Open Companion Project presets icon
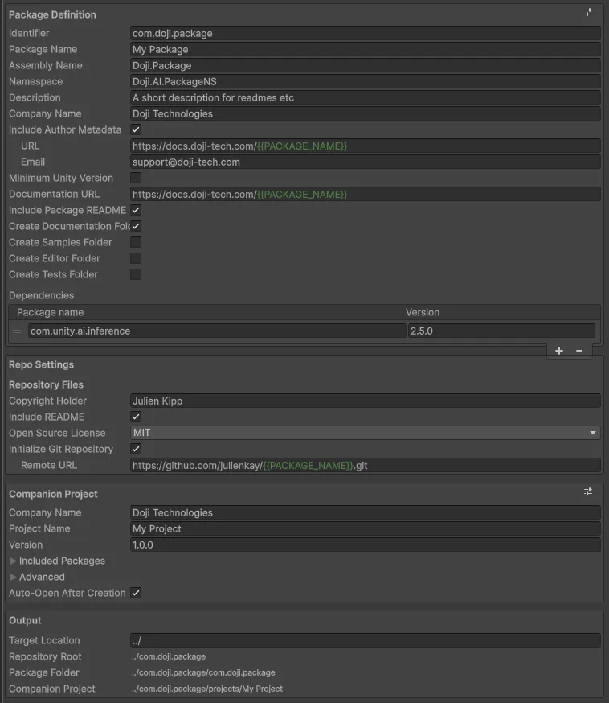This screenshot has width=609, height=703. (x=588, y=491)
